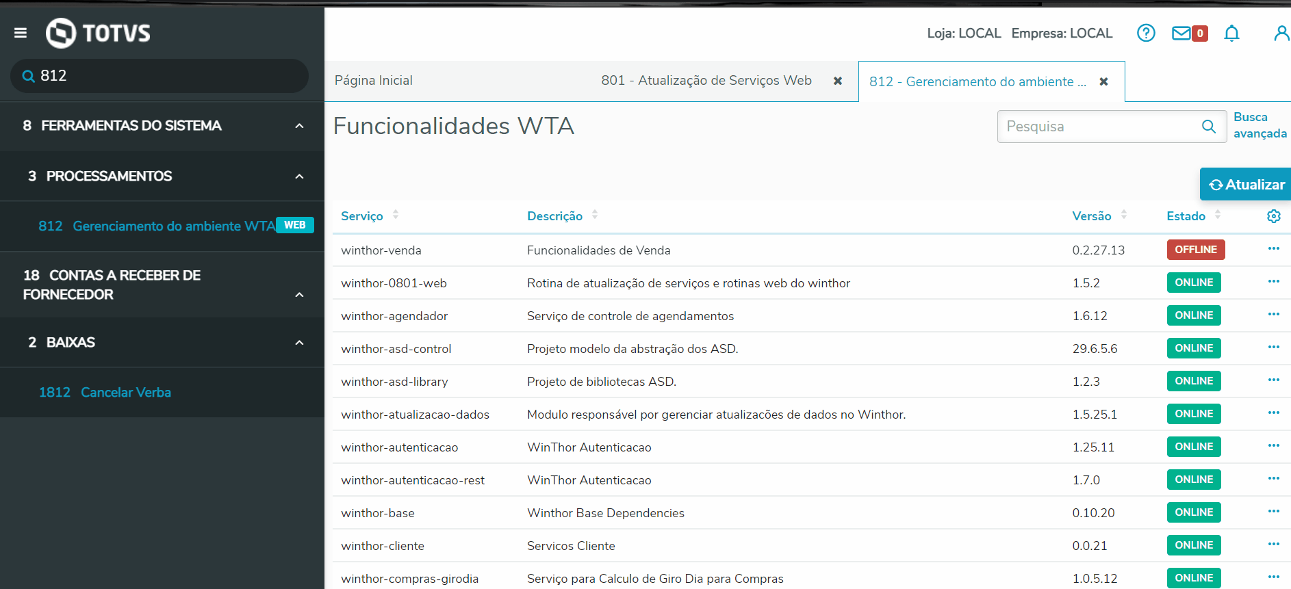Close the 801 Atualização de Serviços Web tab
Viewport: 1291px width, 589px height.
coord(838,81)
